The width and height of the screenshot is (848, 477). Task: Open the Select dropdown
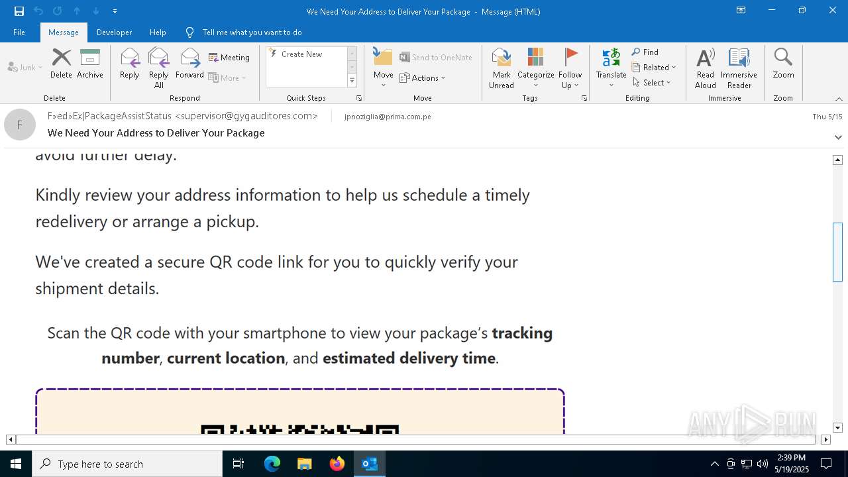pos(652,82)
